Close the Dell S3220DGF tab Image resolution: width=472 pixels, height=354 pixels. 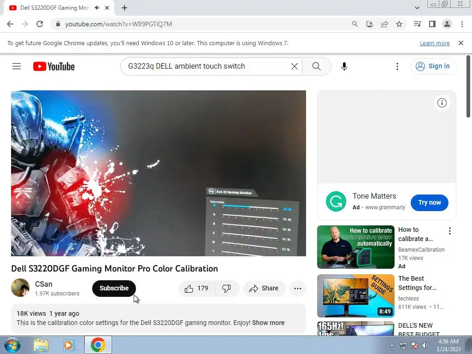[x=107, y=8]
